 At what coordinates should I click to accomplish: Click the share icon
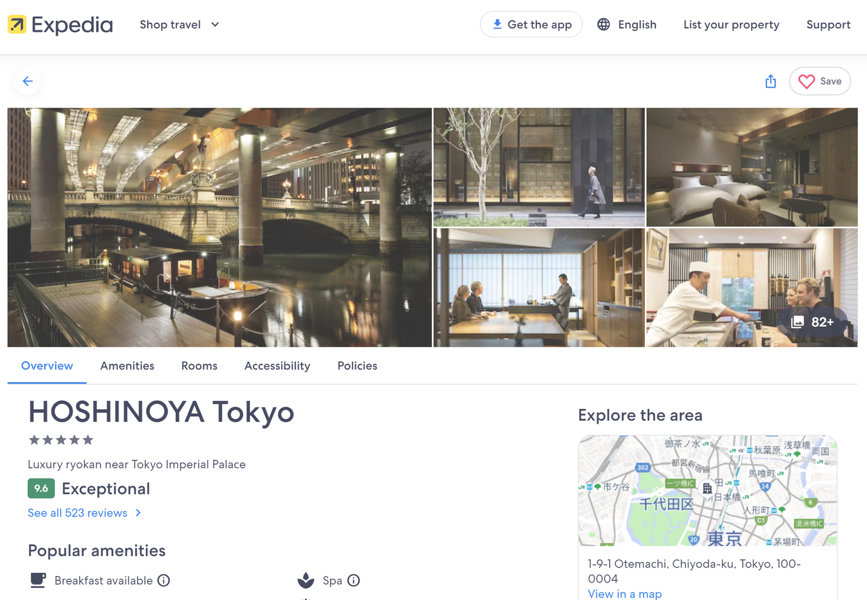tap(771, 81)
